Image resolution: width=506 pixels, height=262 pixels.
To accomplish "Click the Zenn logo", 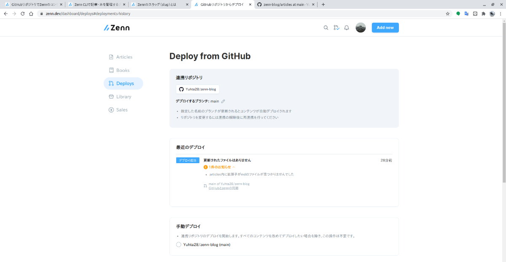I will click(x=117, y=28).
